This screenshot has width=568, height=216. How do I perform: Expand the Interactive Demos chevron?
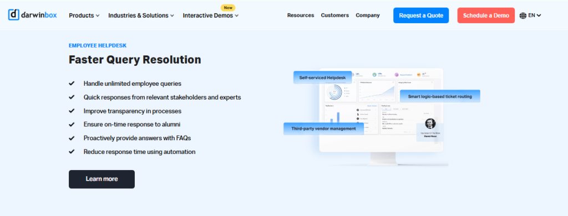pos(236,16)
